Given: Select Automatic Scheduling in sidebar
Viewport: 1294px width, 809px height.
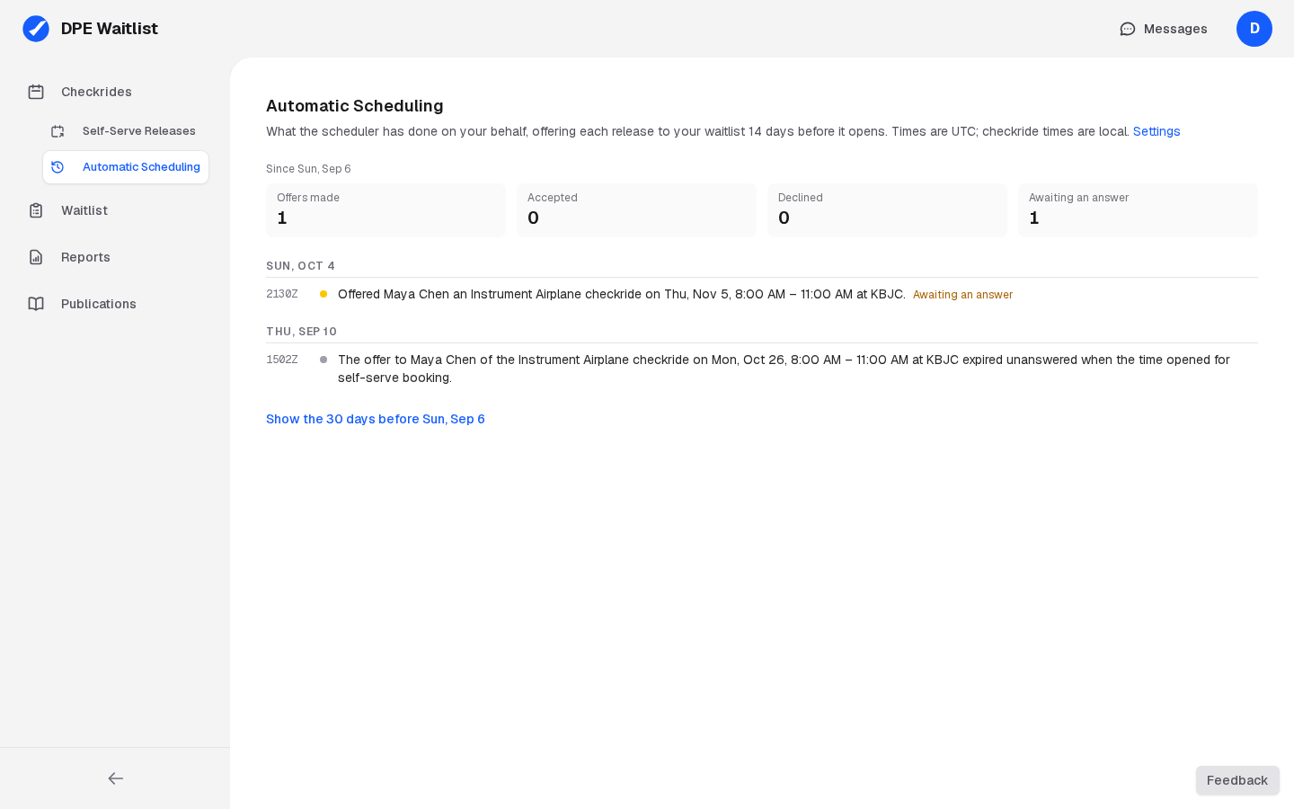Looking at the screenshot, I should [x=126, y=167].
